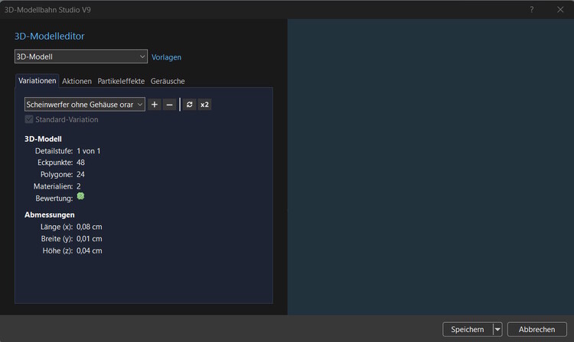Click the Abmessungen section heading
The width and height of the screenshot is (574, 342).
click(50, 215)
